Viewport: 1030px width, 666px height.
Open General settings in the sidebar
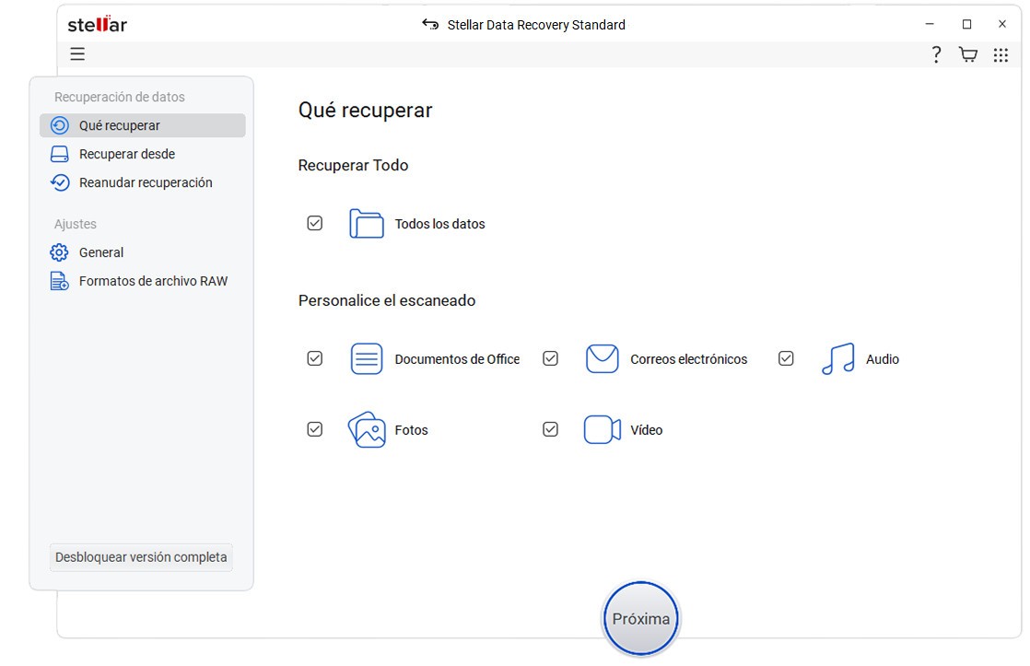coord(100,252)
